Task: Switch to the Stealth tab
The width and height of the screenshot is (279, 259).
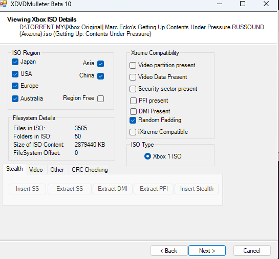Action: point(14,169)
